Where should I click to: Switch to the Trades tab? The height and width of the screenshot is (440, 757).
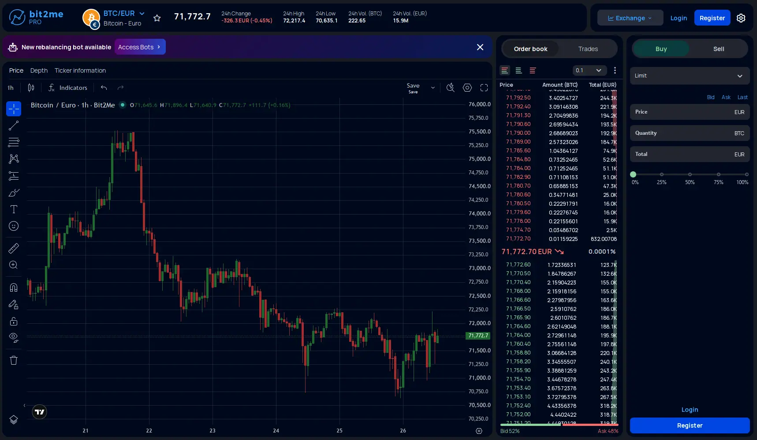point(588,49)
